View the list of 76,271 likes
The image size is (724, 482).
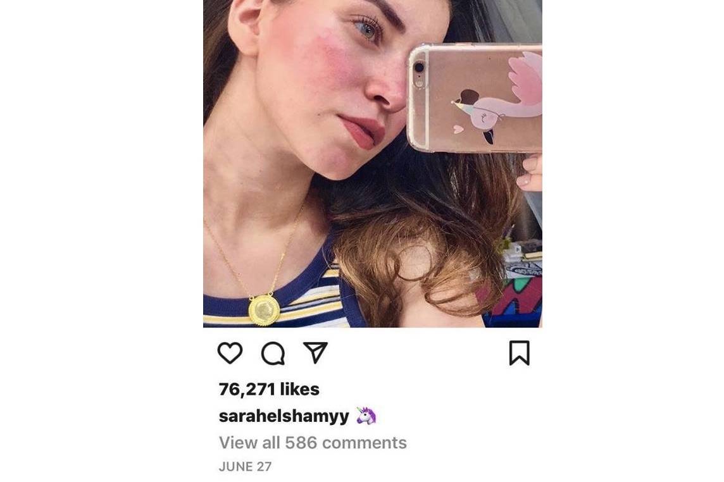[269, 389]
